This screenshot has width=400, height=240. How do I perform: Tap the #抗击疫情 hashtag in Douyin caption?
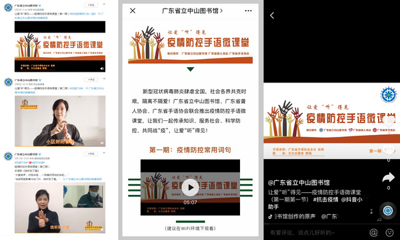pos(325,199)
